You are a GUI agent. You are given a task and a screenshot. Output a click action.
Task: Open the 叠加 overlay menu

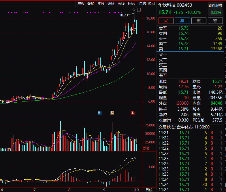[91, 4]
